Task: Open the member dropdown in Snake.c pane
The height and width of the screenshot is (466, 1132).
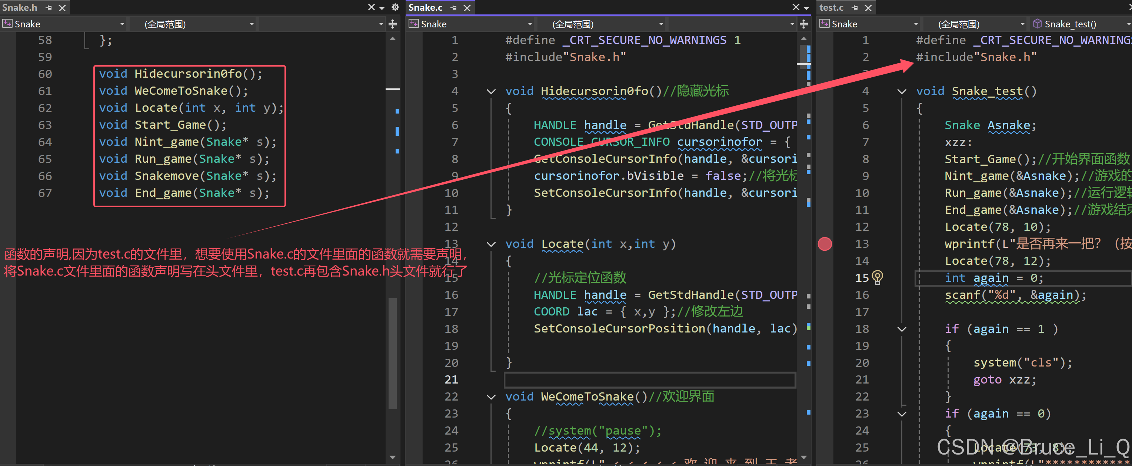Action: [732, 24]
